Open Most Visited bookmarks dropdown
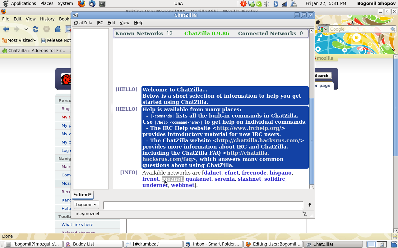Screen dimensions: 398x248 pos(19,40)
